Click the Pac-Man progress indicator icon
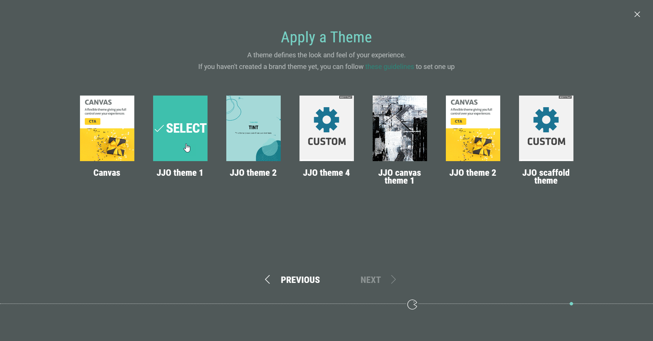 [x=412, y=305]
